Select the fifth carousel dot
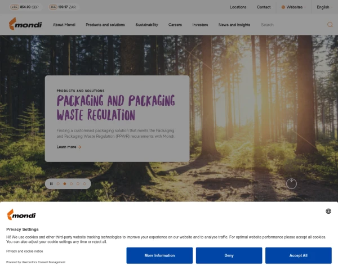The image size is (338, 270). click(84, 184)
